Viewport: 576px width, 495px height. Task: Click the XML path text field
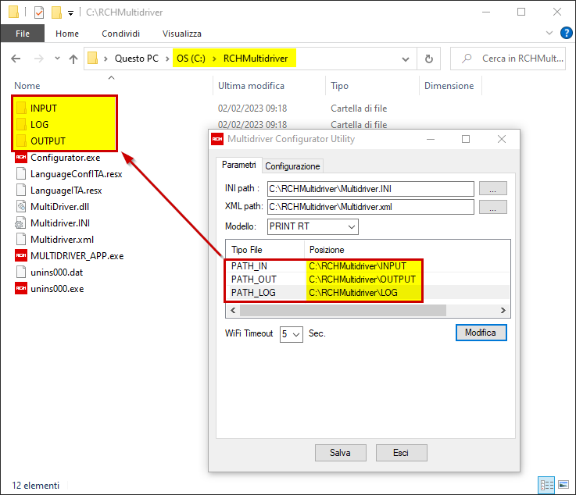[370, 207]
